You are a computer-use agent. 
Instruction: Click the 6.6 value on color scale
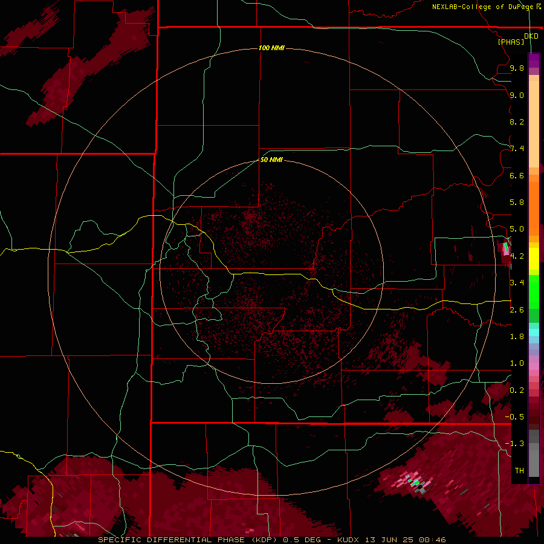point(517,175)
